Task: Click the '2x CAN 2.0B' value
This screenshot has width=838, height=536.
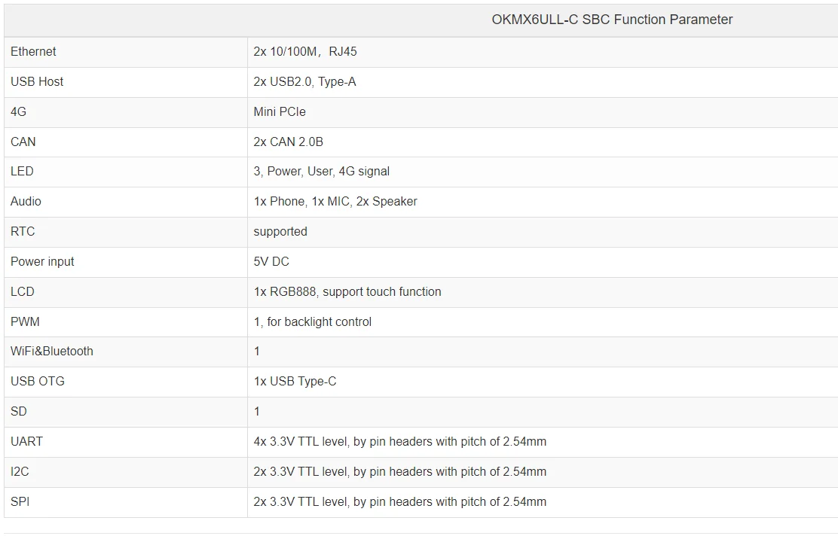Action: pyautogui.click(x=289, y=142)
